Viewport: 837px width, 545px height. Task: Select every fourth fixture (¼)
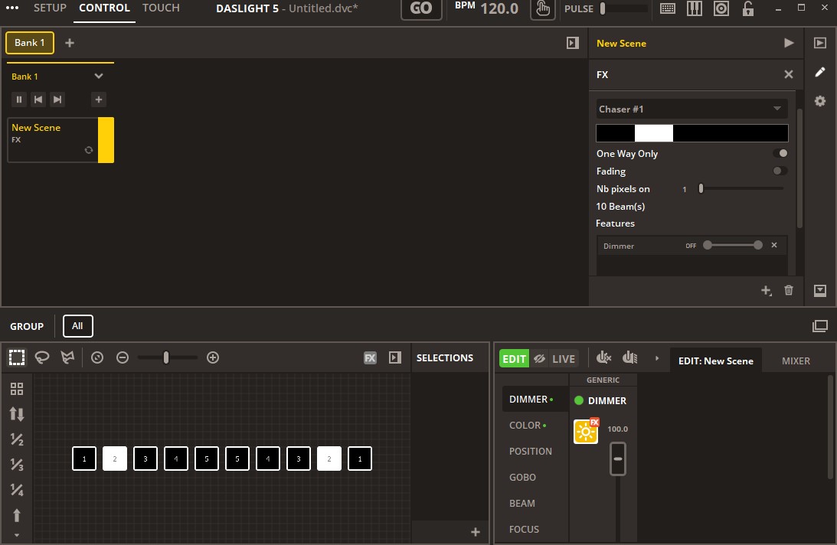coord(17,489)
